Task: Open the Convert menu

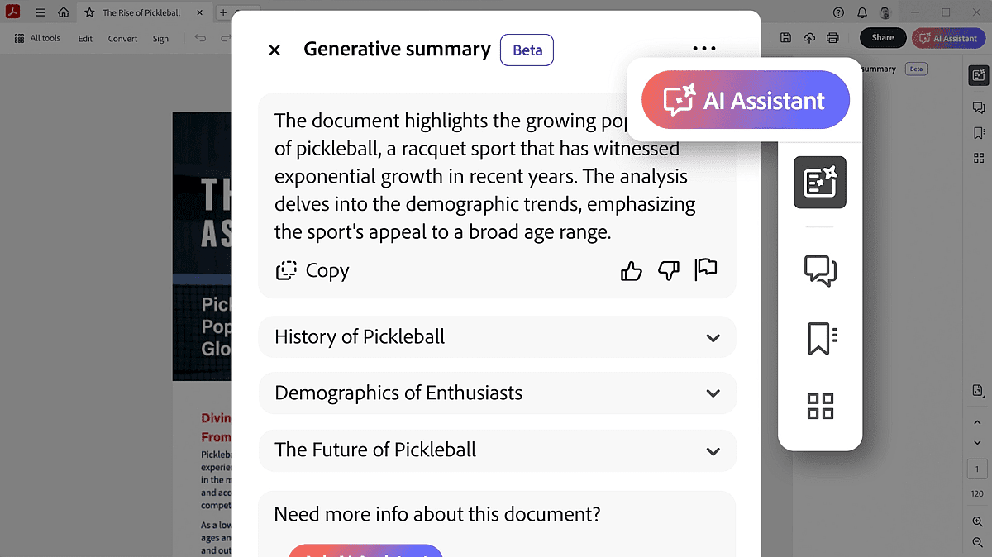Action: pyautogui.click(x=122, y=38)
